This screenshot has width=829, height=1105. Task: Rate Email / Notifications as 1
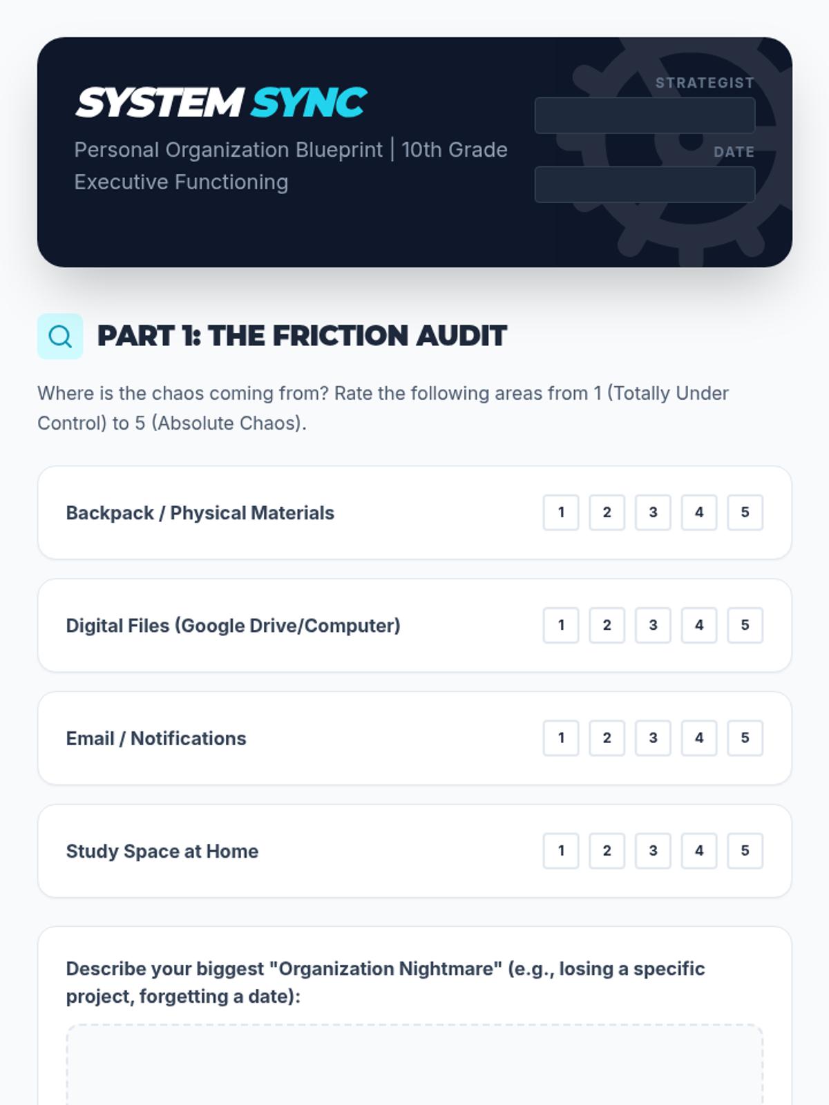561,738
